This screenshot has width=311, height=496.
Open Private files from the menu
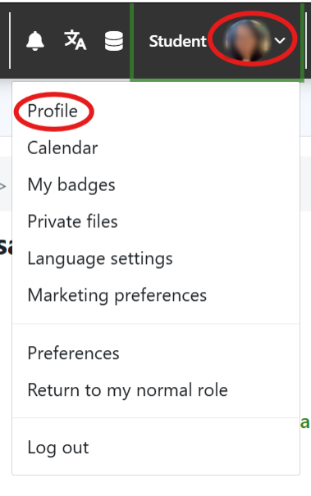point(72,221)
